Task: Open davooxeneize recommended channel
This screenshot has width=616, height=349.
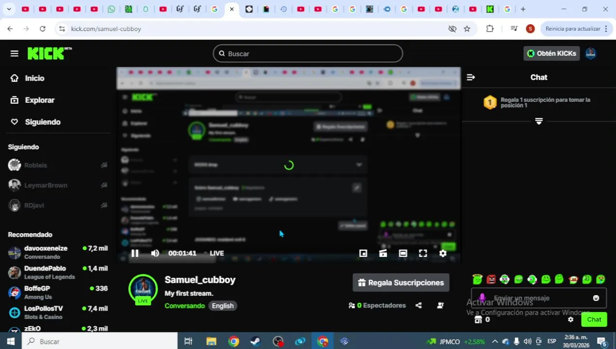Action: (58, 253)
